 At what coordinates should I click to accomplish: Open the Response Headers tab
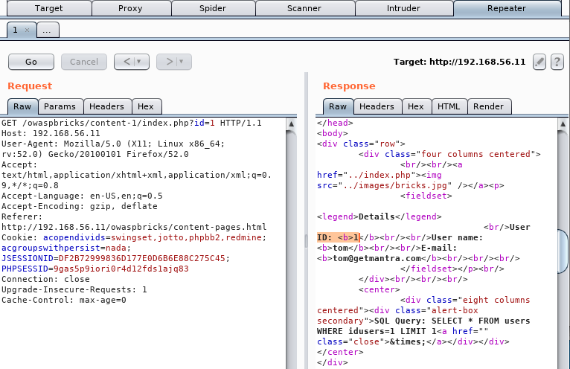pos(377,106)
